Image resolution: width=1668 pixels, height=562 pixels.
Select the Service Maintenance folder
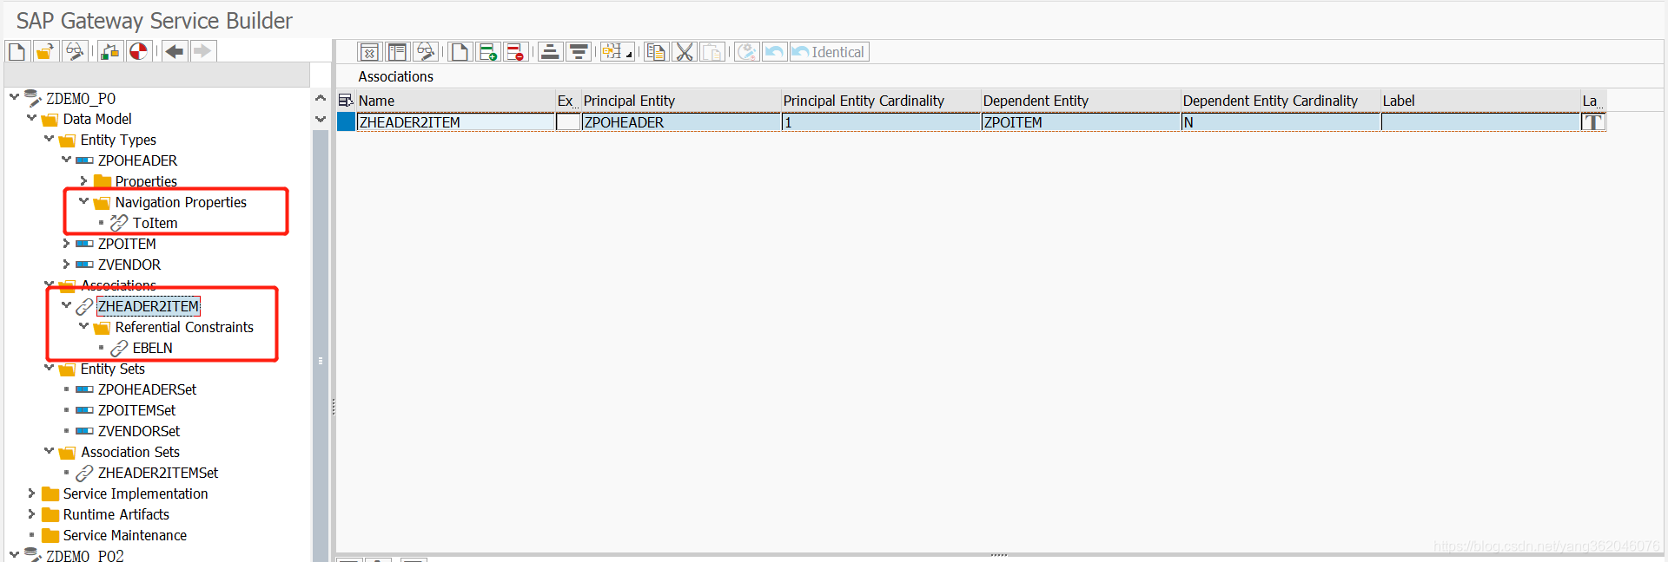click(x=124, y=535)
